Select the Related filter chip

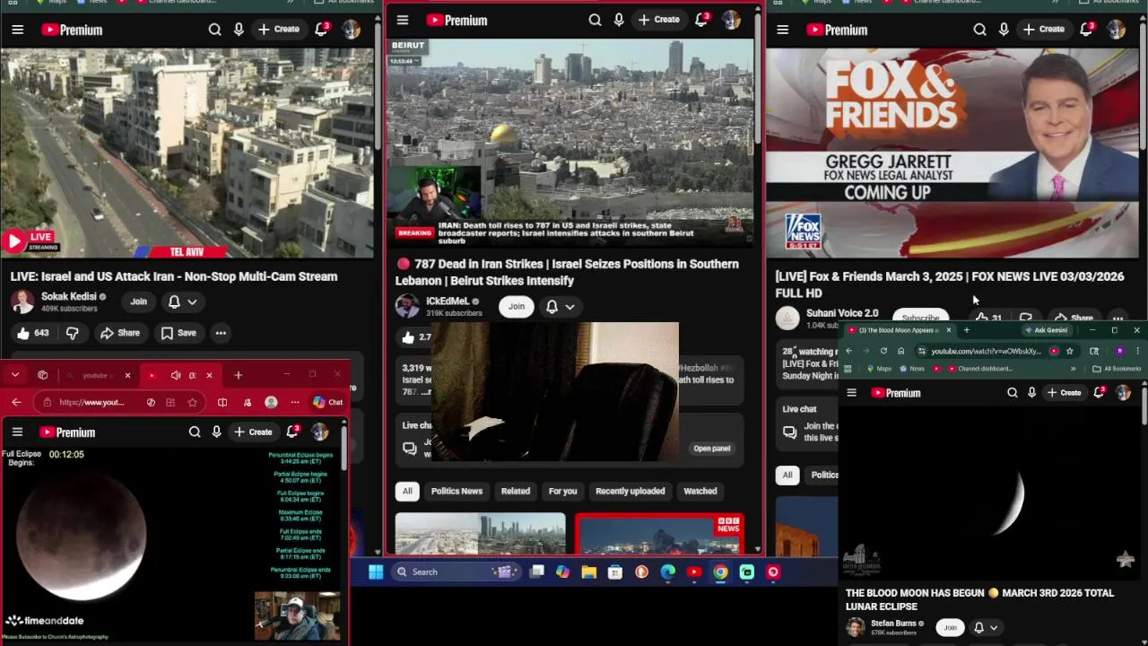(515, 491)
